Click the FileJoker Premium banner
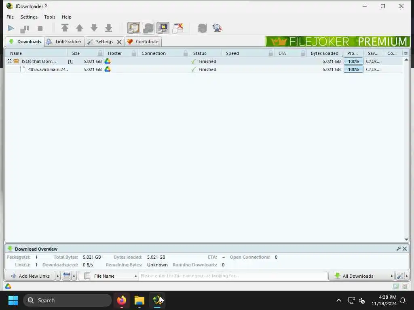This screenshot has height=310, width=414. pyautogui.click(x=338, y=42)
